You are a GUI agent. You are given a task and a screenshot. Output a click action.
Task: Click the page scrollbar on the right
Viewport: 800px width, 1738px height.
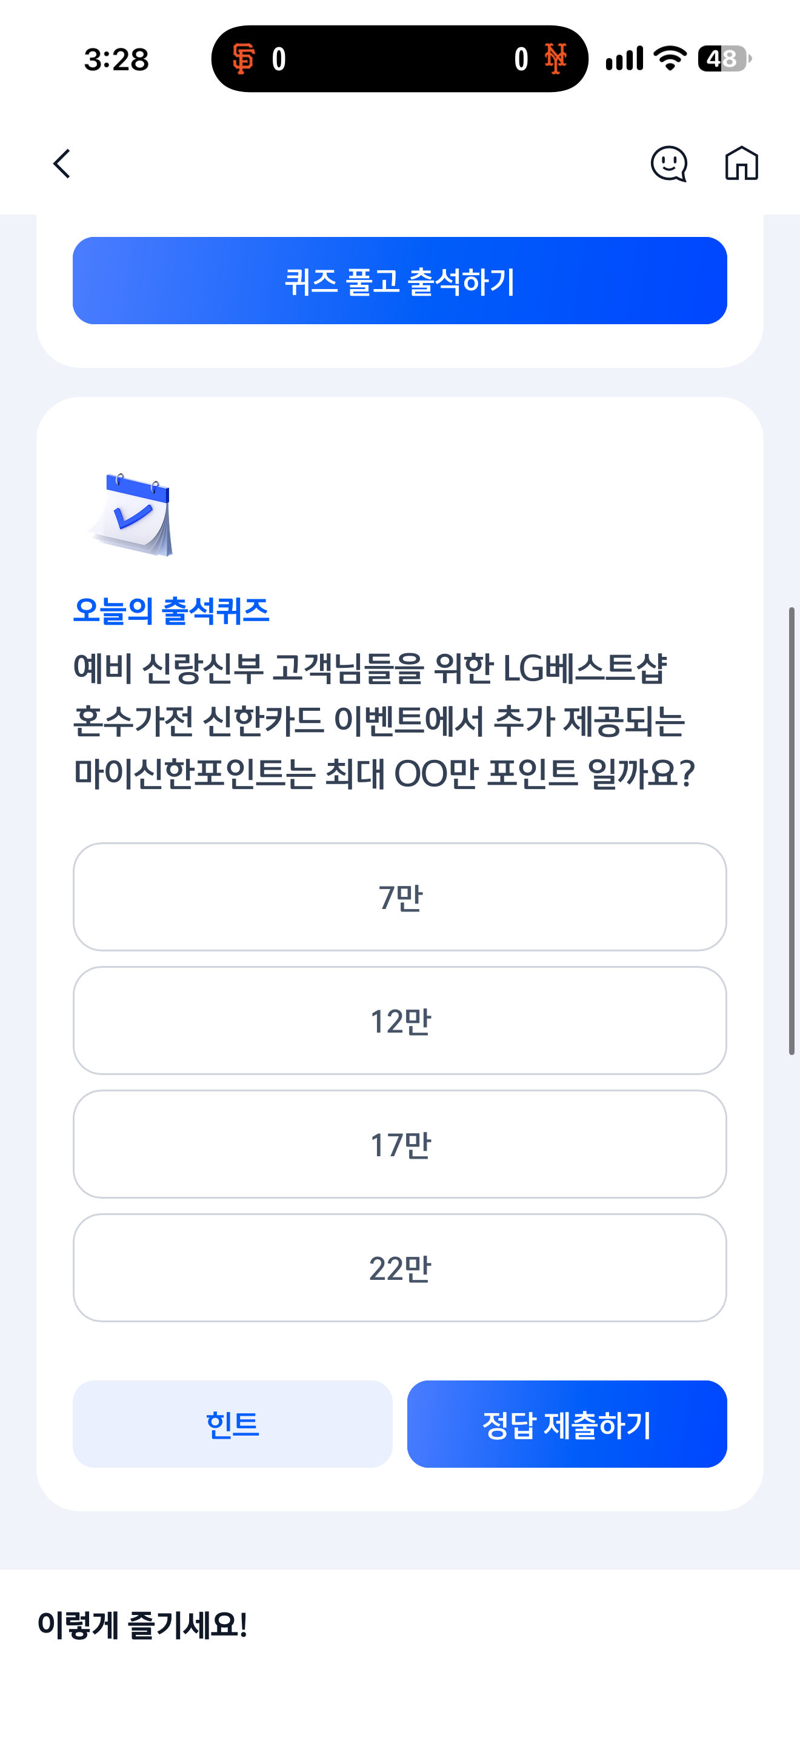click(x=792, y=831)
